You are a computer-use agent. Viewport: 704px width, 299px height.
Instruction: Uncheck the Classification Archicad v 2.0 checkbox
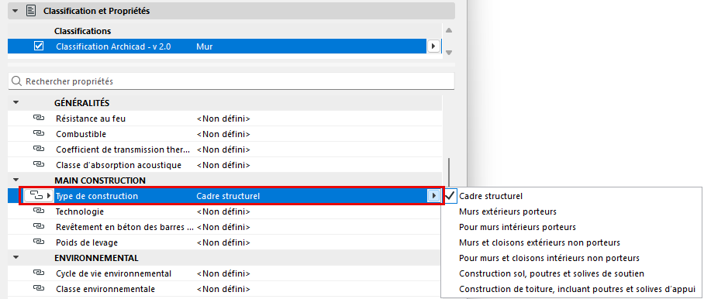click(39, 46)
